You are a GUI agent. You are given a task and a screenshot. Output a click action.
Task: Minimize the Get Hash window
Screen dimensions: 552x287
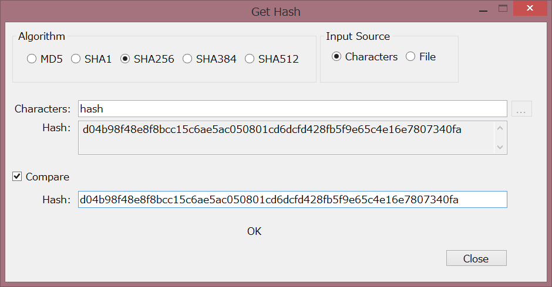483,9
